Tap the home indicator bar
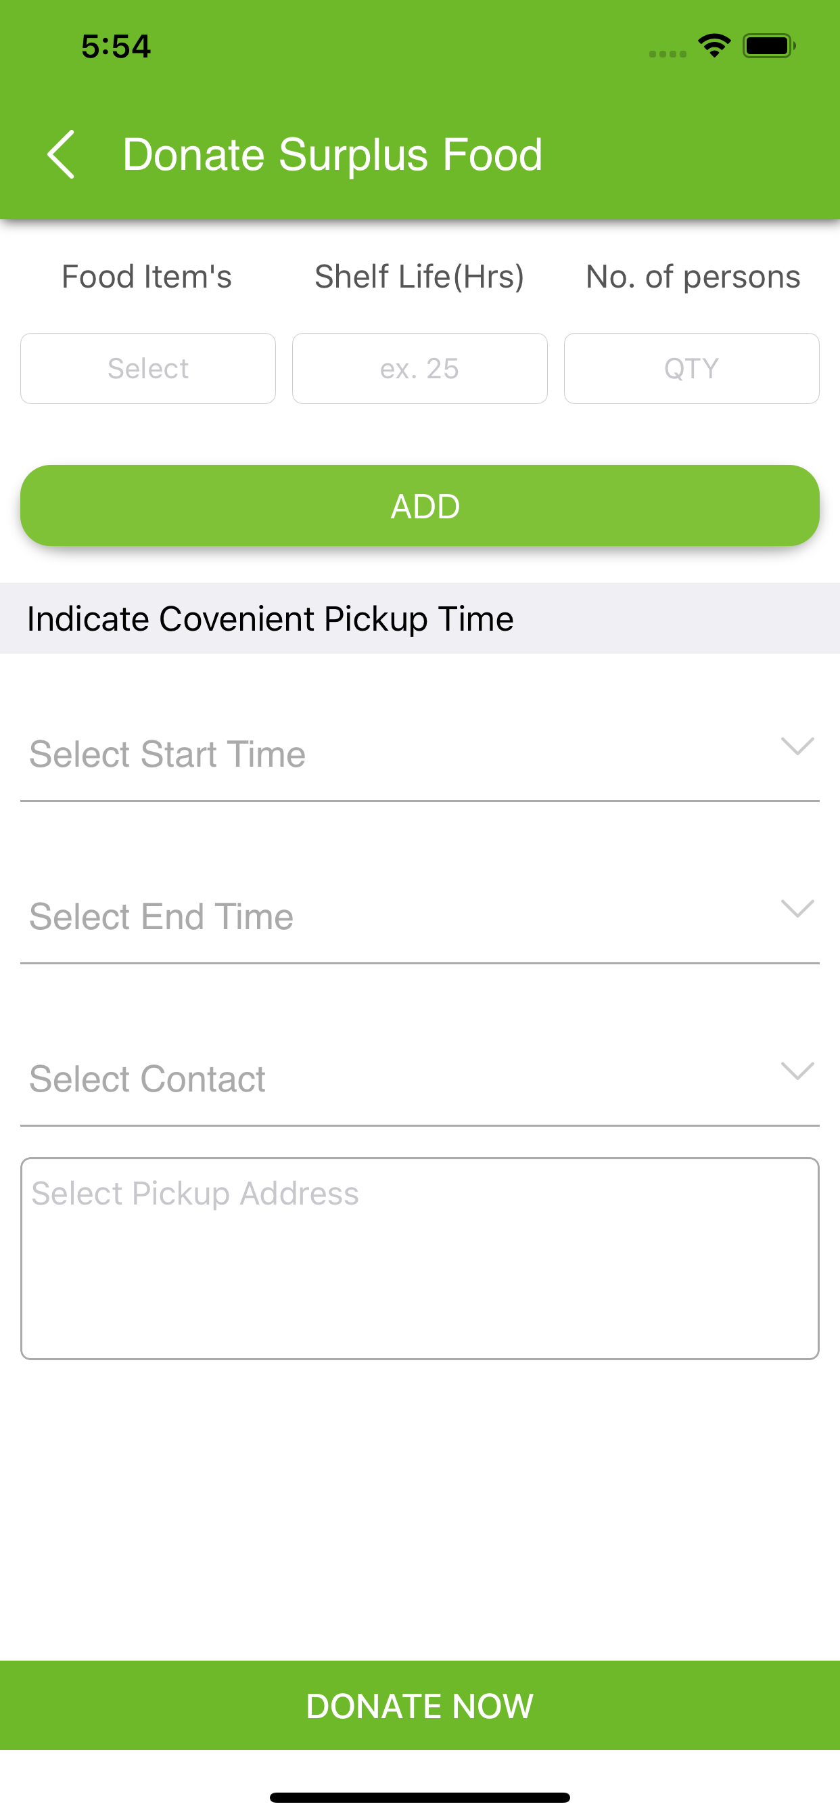840x1819 pixels. tap(420, 1797)
